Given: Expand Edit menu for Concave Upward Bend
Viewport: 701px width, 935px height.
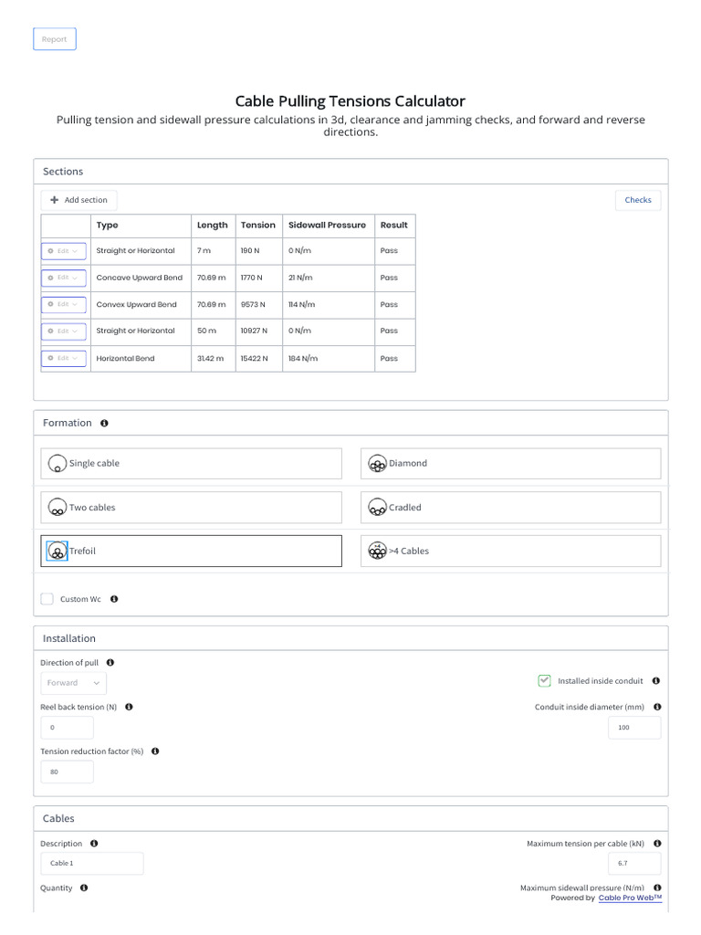Looking at the screenshot, I should [64, 278].
